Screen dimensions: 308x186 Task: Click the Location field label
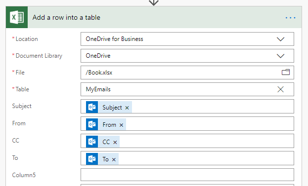click(x=27, y=39)
